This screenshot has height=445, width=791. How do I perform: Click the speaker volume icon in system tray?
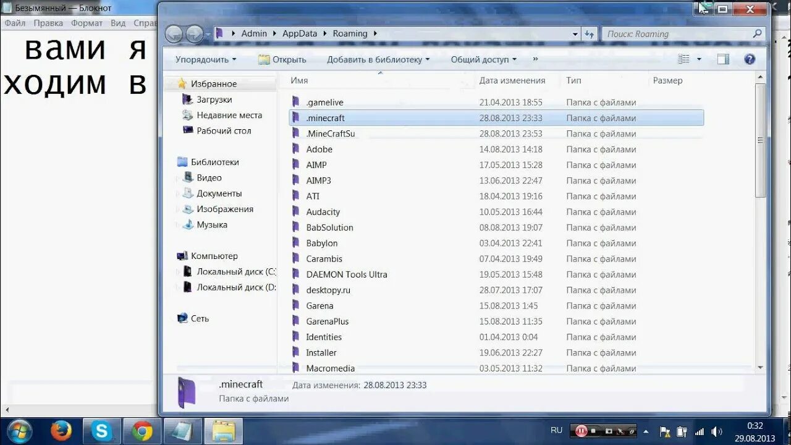(717, 431)
